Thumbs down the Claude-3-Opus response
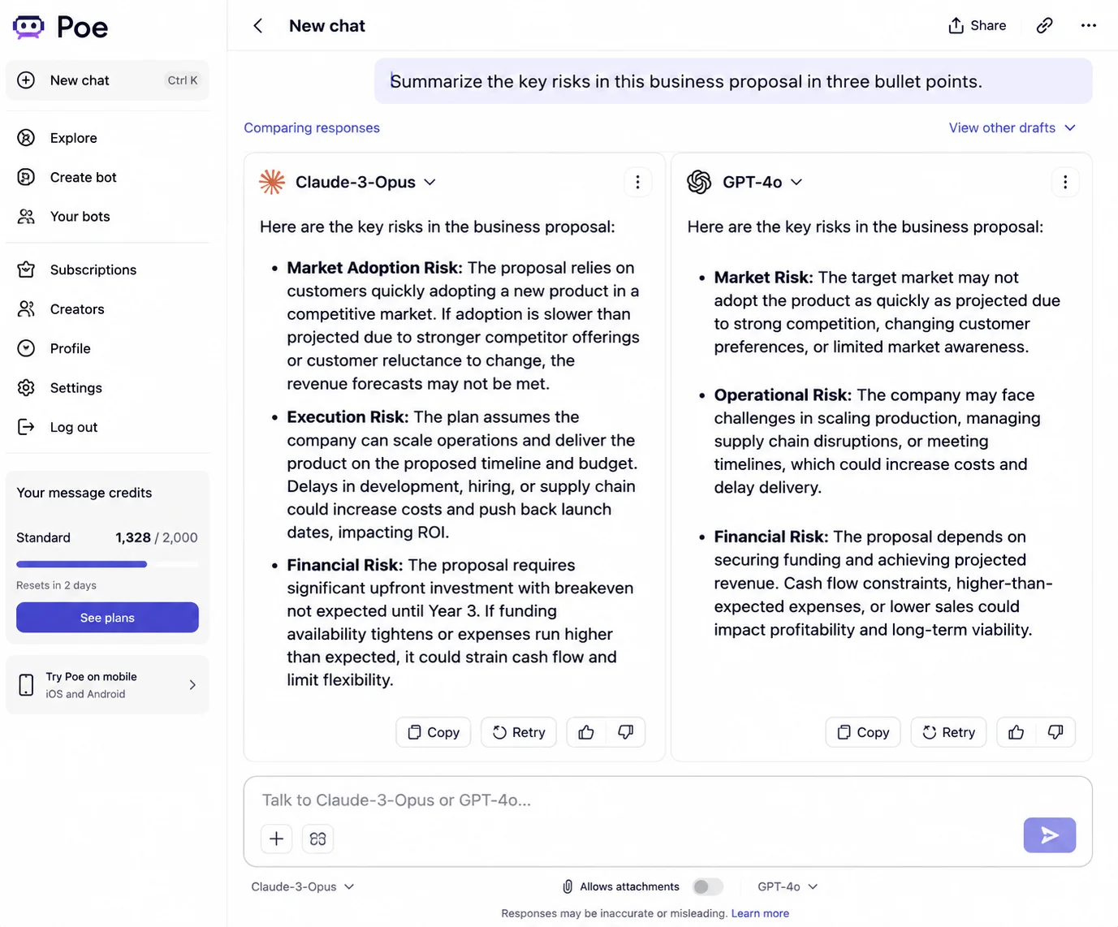The image size is (1118, 927). coord(625,732)
